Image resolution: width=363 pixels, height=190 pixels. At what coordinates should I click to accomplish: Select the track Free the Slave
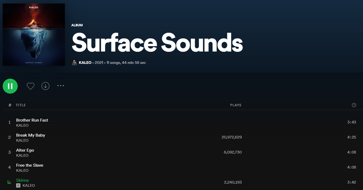tap(30, 165)
